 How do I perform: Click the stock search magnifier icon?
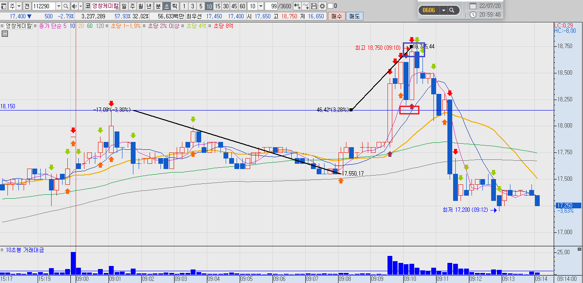point(66,6)
